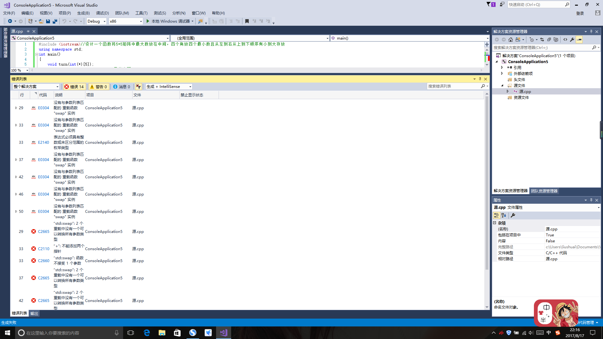This screenshot has height=339, width=603.
Task: Open the 生成 + IntelliSense source dropdown
Action: [169, 87]
